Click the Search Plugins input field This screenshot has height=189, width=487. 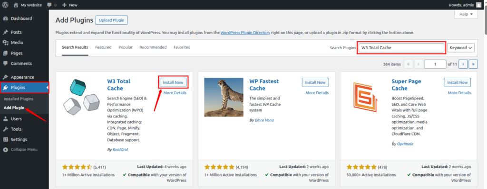(401, 48)
